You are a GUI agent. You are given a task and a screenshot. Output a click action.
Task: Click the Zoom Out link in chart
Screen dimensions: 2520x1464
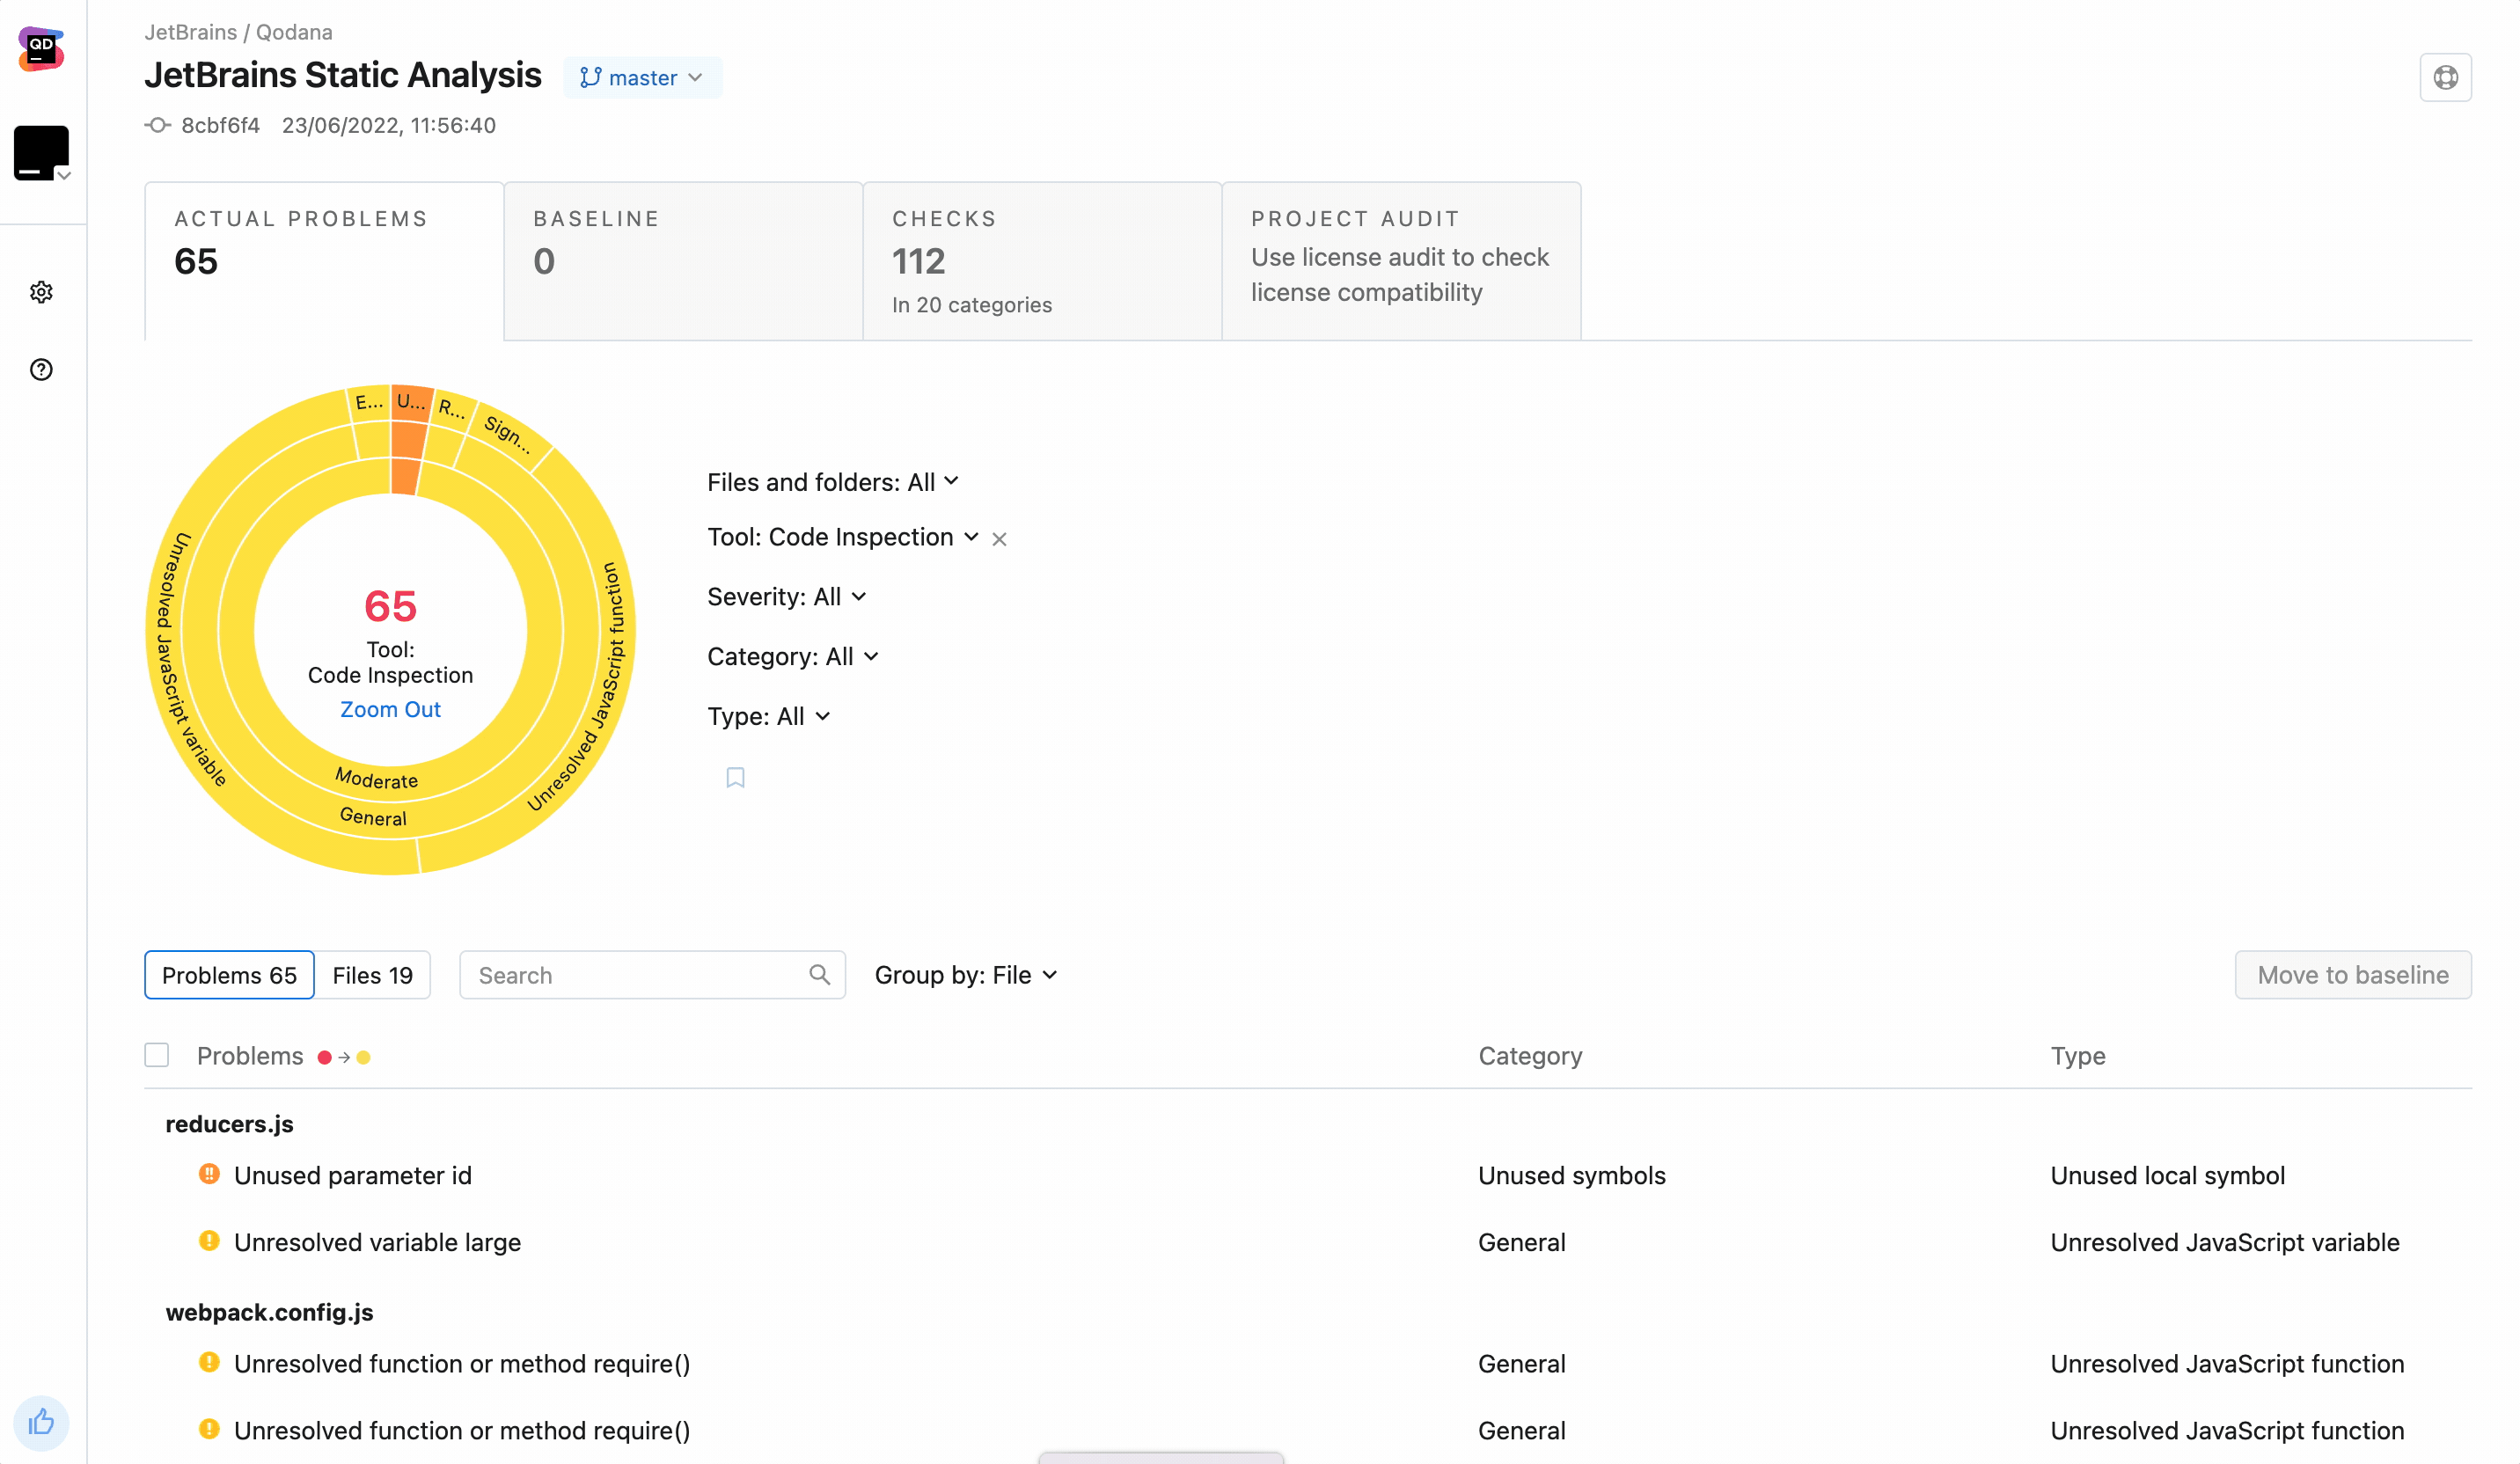tap(390, 709)
